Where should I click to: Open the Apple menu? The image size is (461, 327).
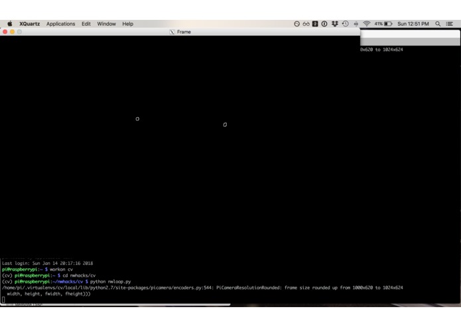[x=10, y=24]
